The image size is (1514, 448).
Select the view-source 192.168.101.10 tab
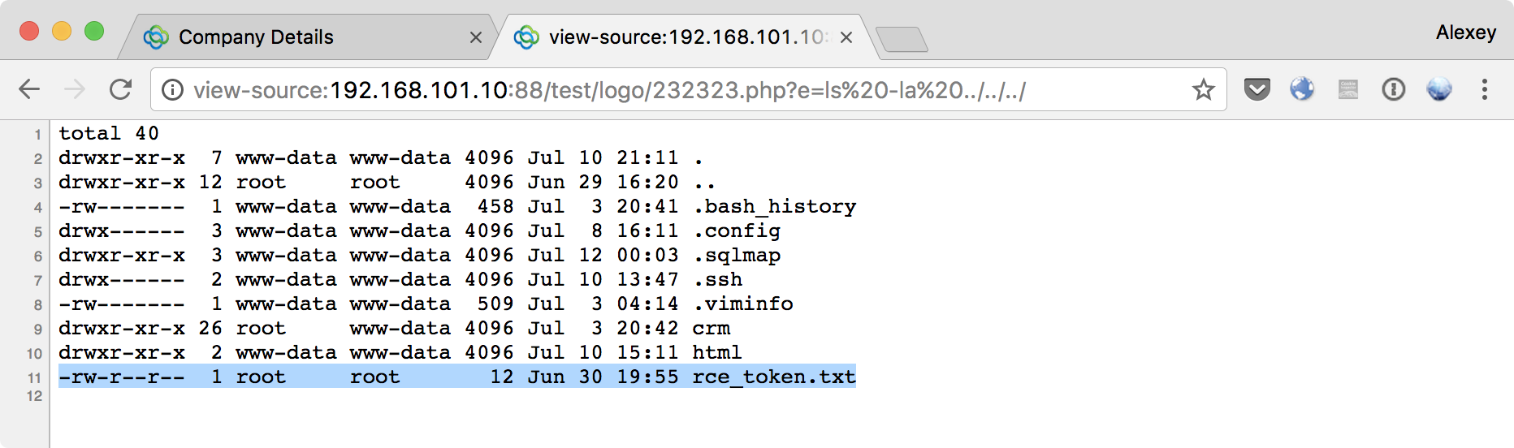coord(687,37)
